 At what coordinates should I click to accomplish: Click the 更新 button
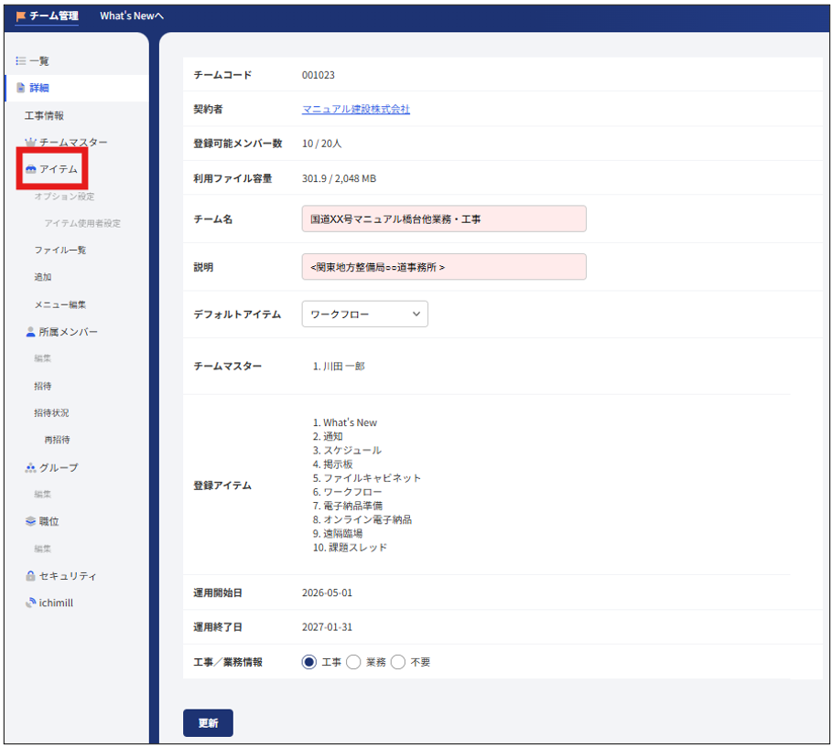pyautogui.click(x=208, y=723)
